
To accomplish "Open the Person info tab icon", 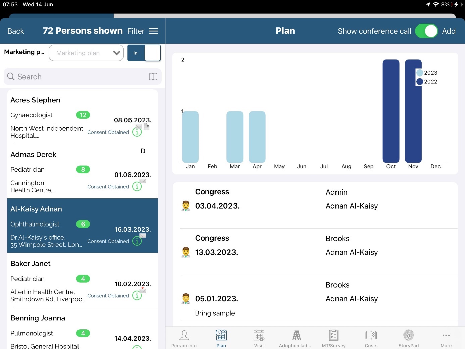I will pos(184,335).
